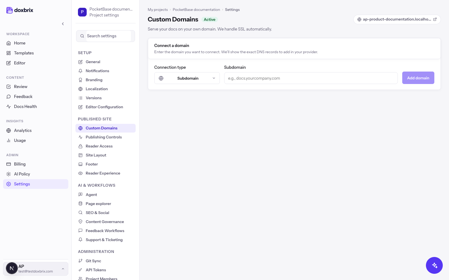Click the Add domain button
449x280 pixels.
point(418,78)
